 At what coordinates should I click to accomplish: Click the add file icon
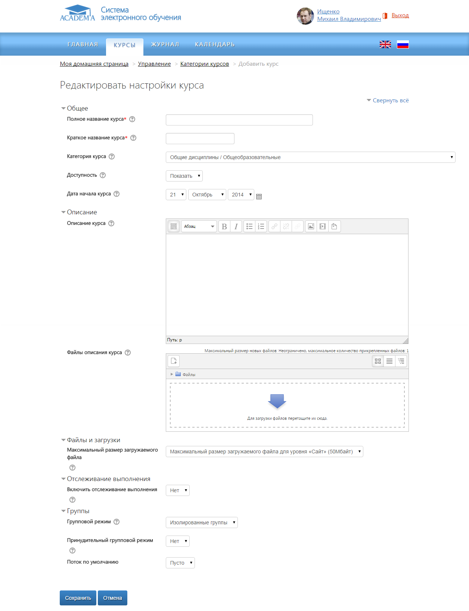pyautogui.click(x=174, y=361)
